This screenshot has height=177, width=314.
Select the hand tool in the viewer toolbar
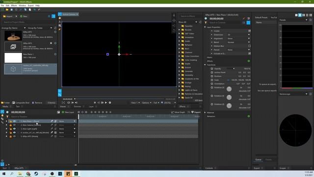coord(60,18)
